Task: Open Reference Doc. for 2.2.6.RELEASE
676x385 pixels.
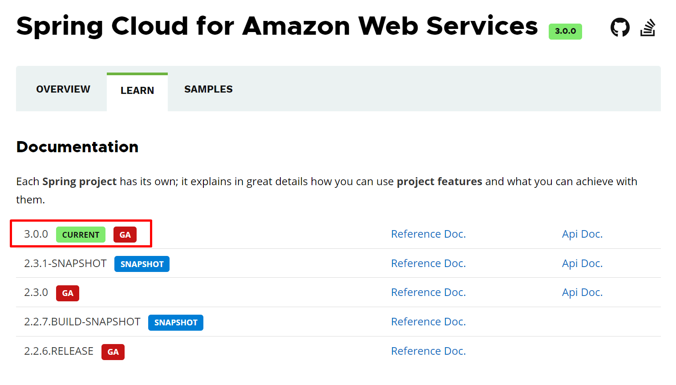Action: coord(428,351)
